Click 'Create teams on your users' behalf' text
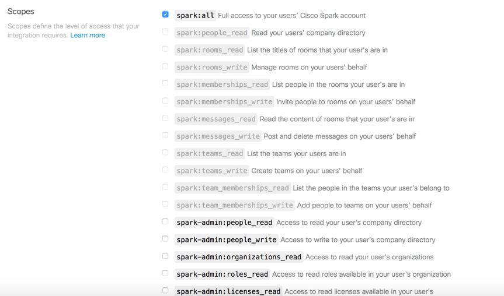The height and width of the screenshot is (296, 504). tap(307, 171)
